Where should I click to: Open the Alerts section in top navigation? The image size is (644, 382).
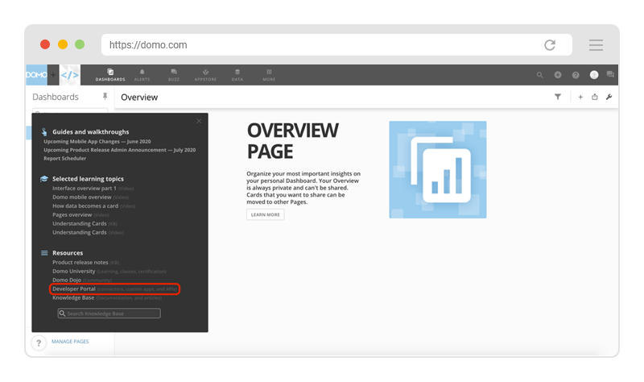click(142, 74)
